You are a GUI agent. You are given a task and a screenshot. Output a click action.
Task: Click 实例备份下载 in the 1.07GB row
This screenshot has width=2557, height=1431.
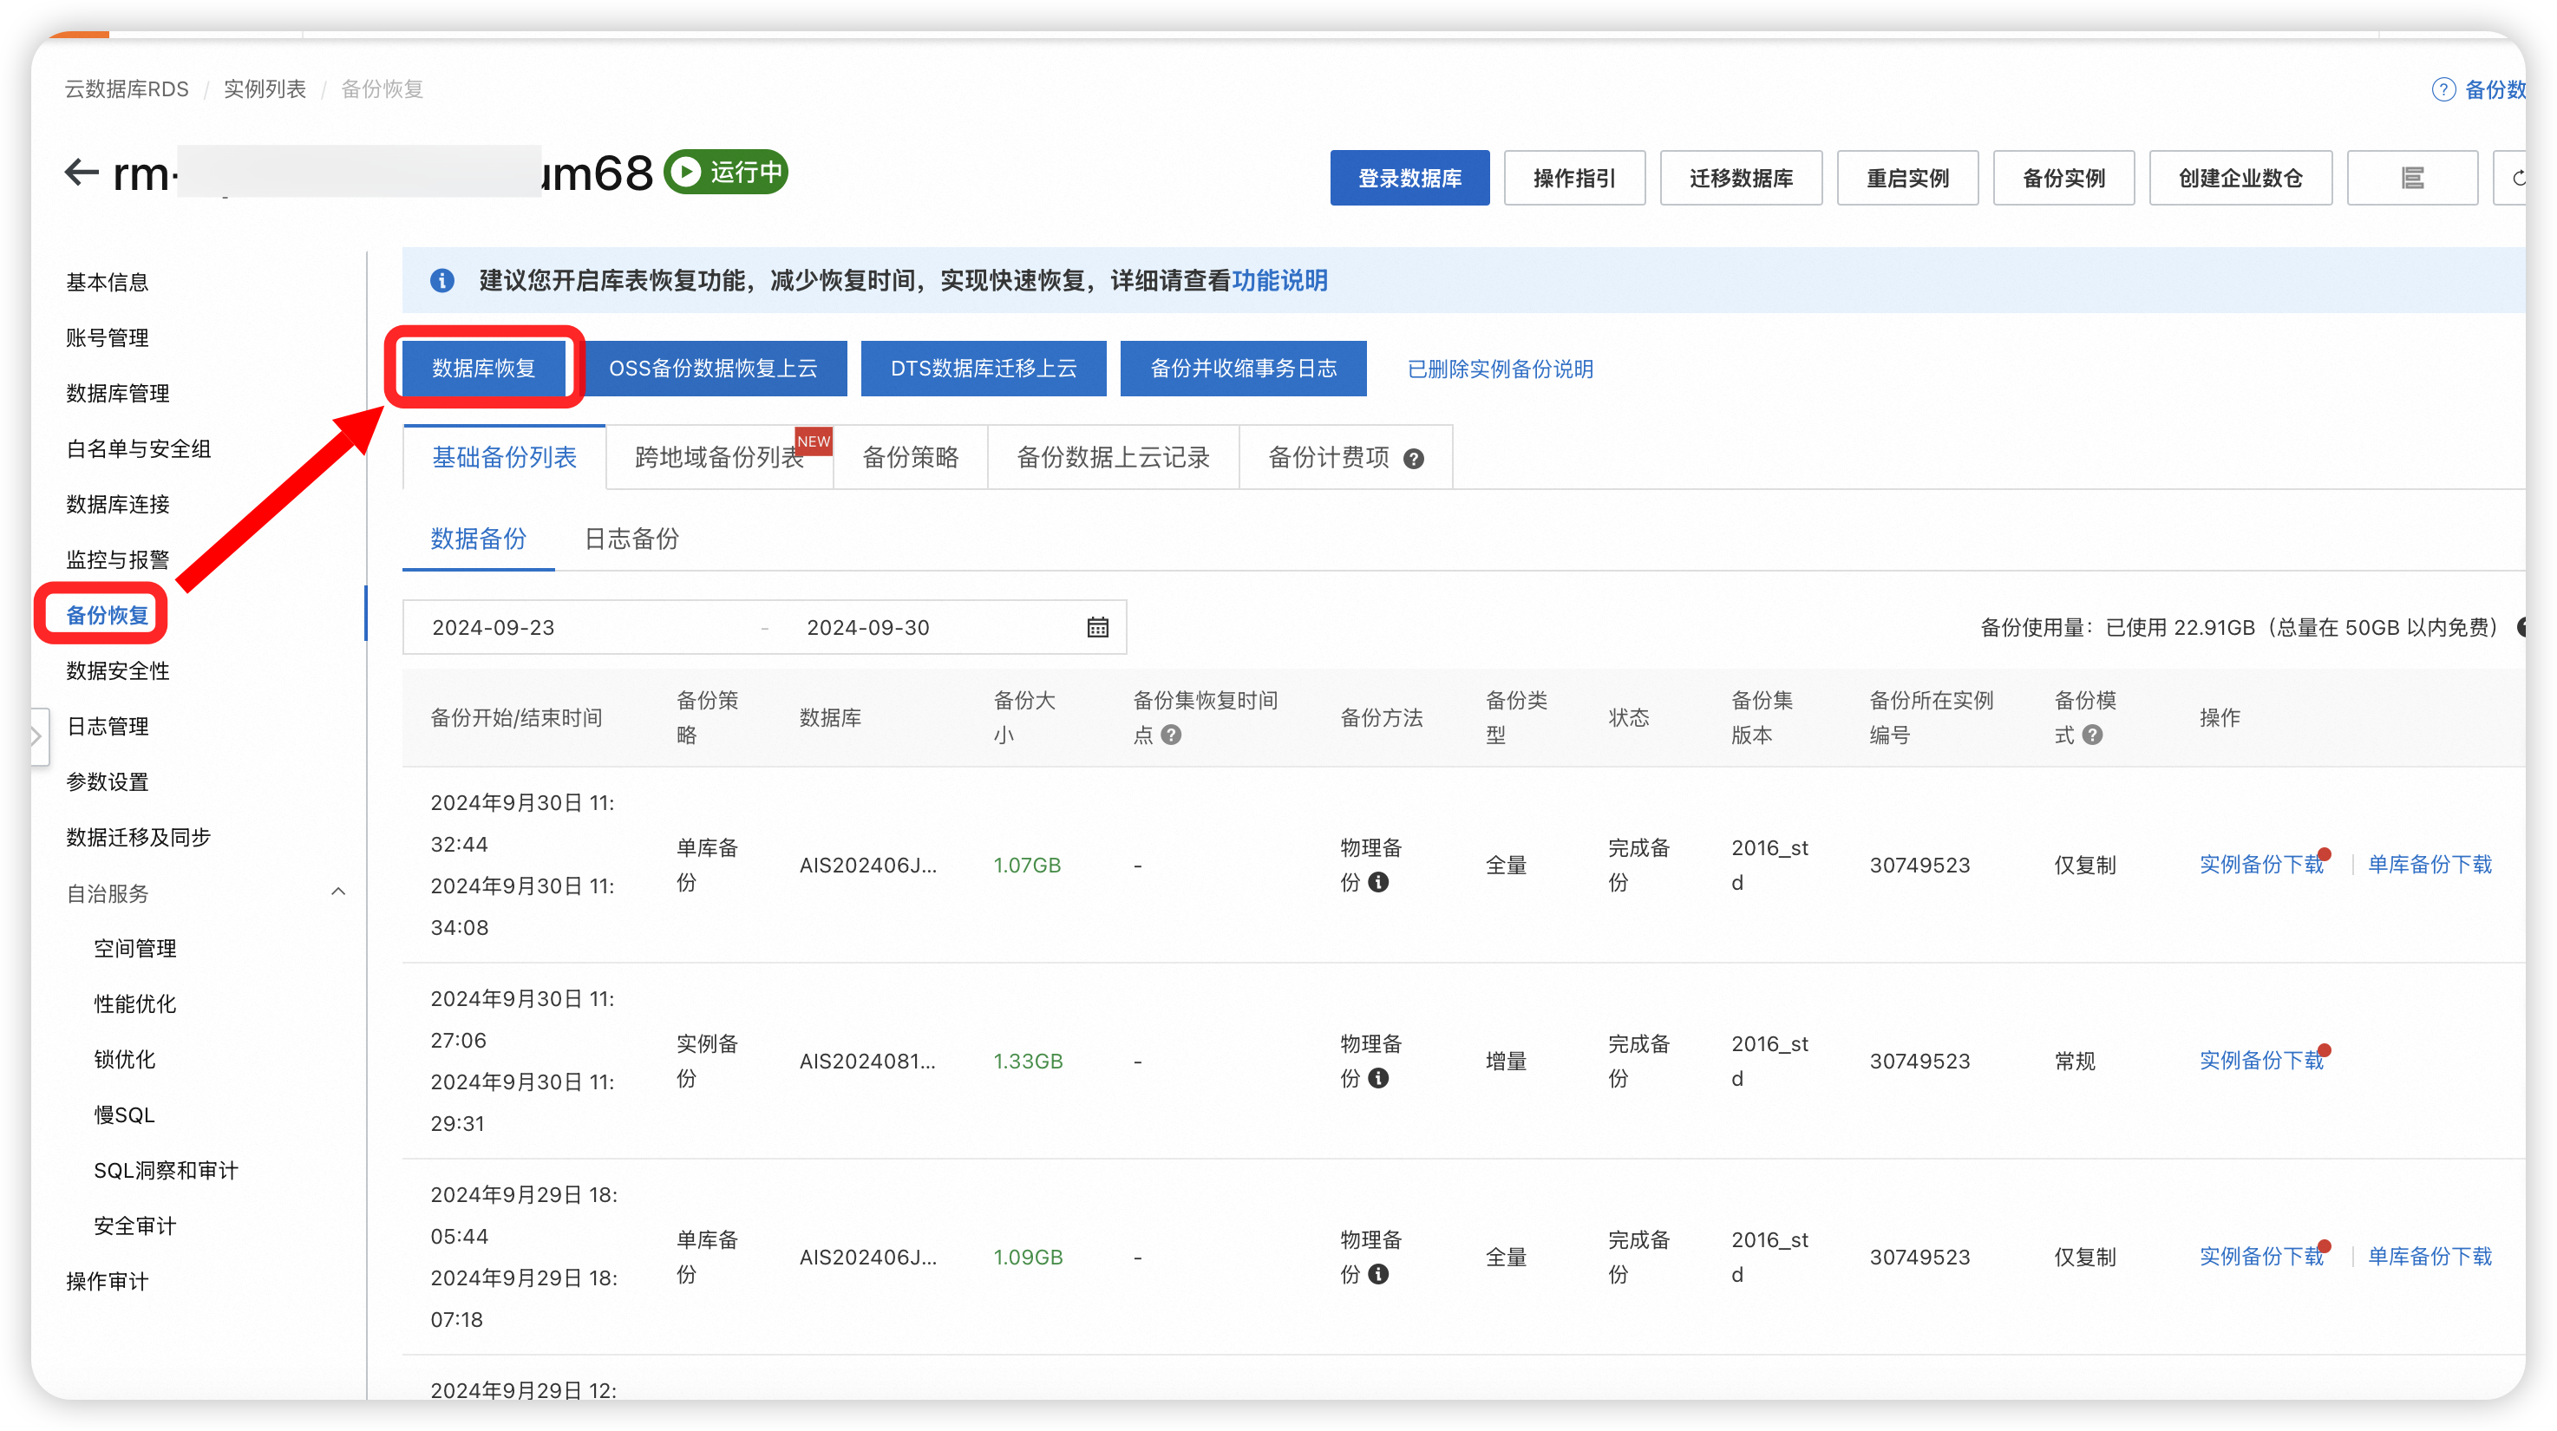click(x=2261, y=865)
